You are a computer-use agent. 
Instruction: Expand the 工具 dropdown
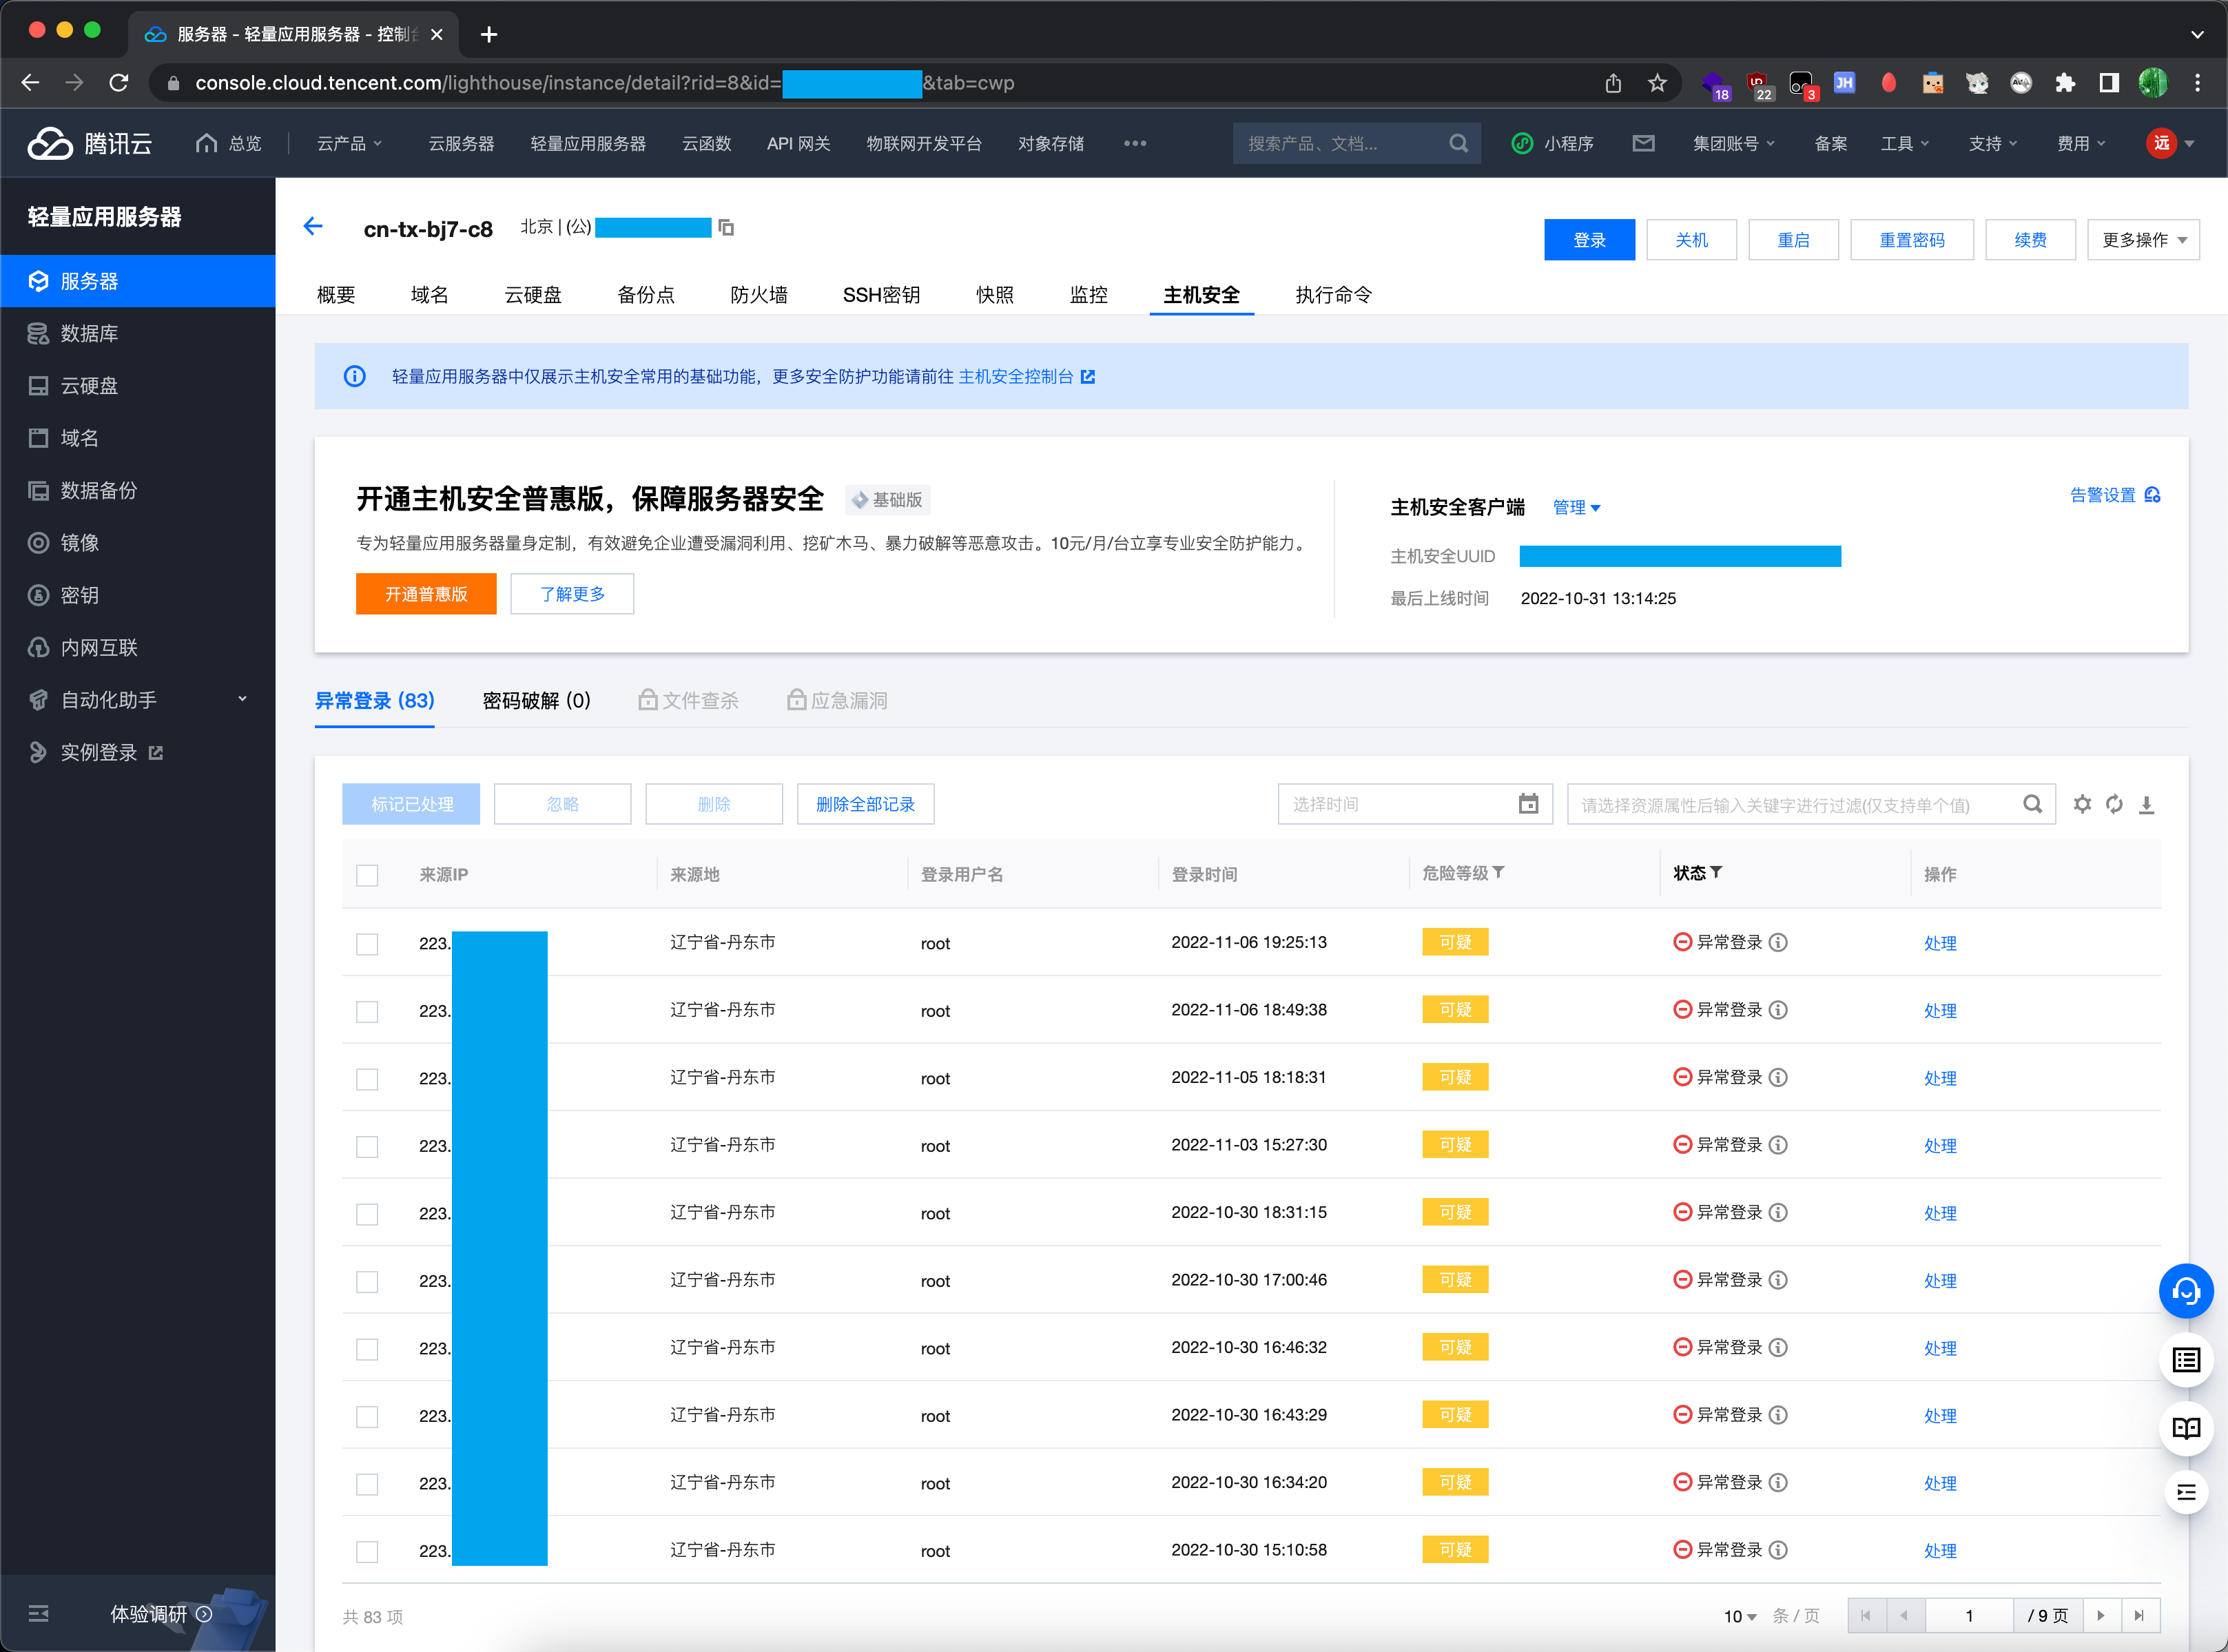1904,143
